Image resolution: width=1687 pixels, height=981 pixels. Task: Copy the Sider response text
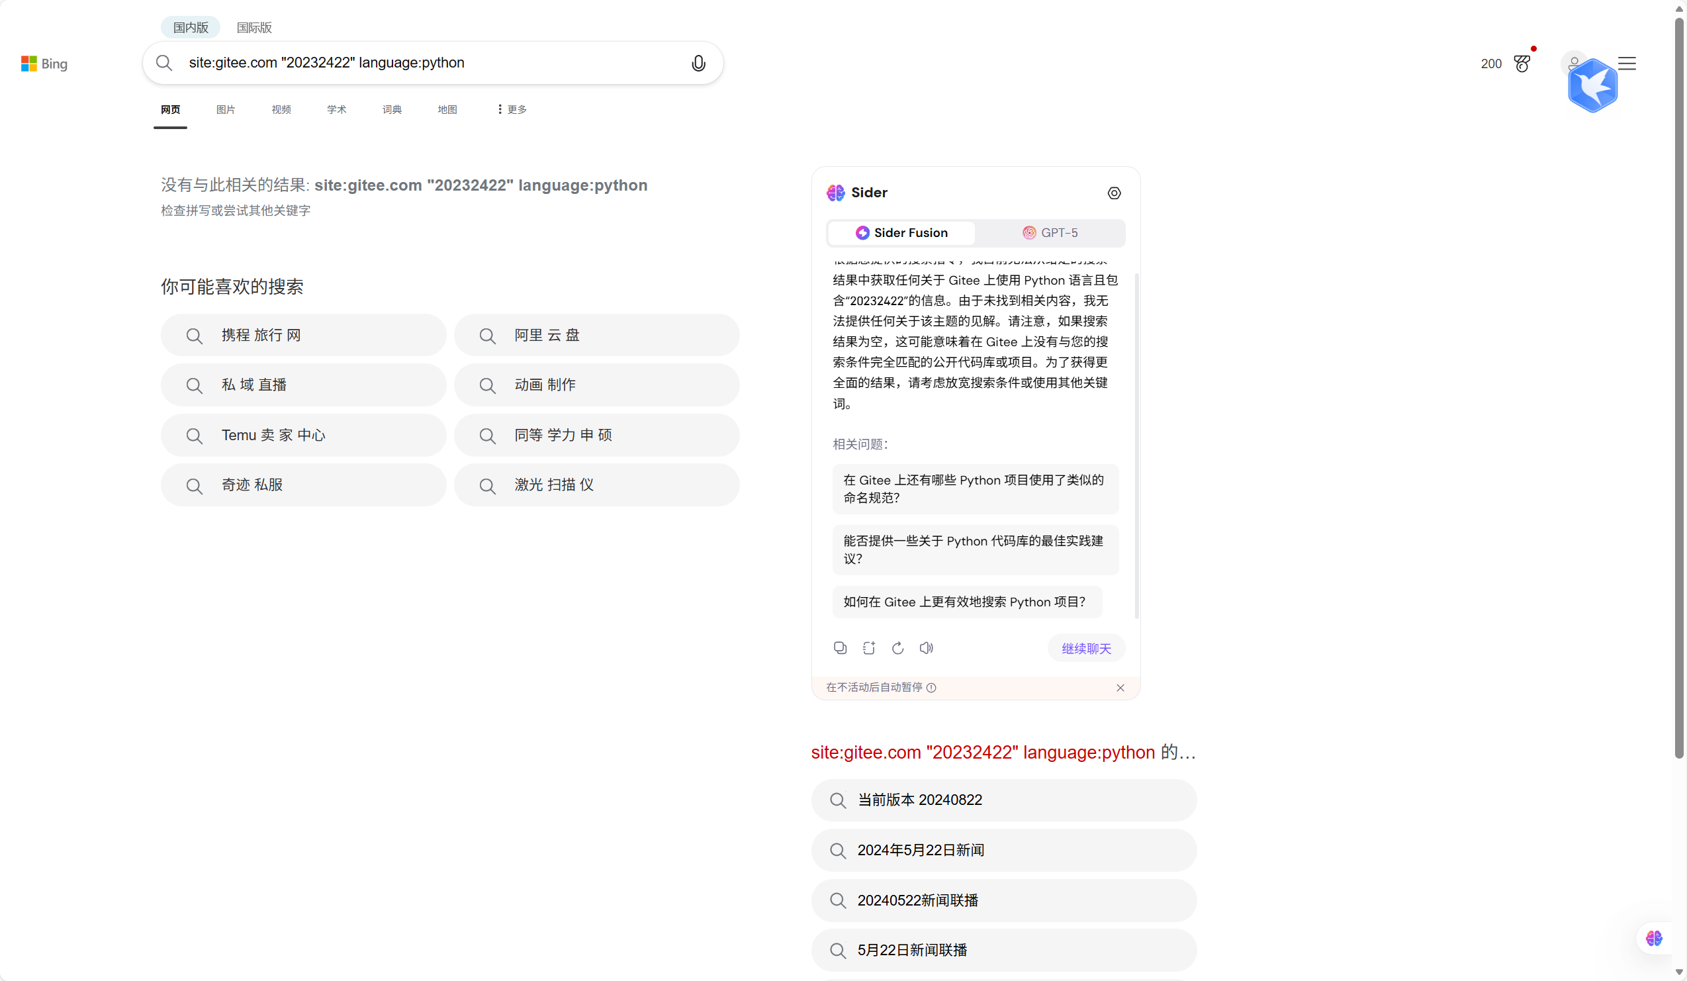(839, 647)
